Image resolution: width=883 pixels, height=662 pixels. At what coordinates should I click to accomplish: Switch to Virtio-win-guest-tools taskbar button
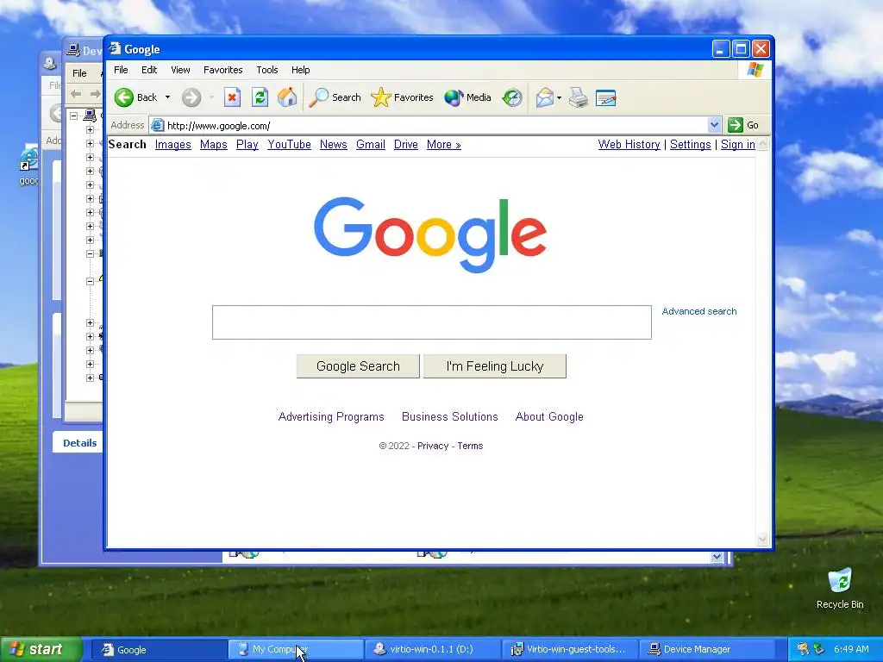coord(570,650)
